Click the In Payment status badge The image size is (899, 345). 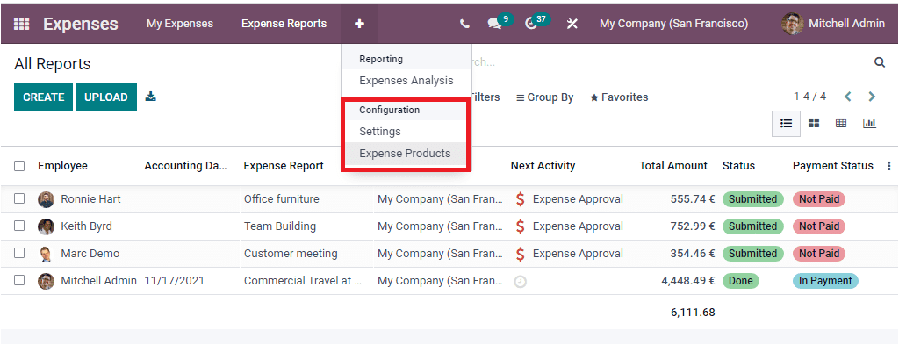(825, 281)
